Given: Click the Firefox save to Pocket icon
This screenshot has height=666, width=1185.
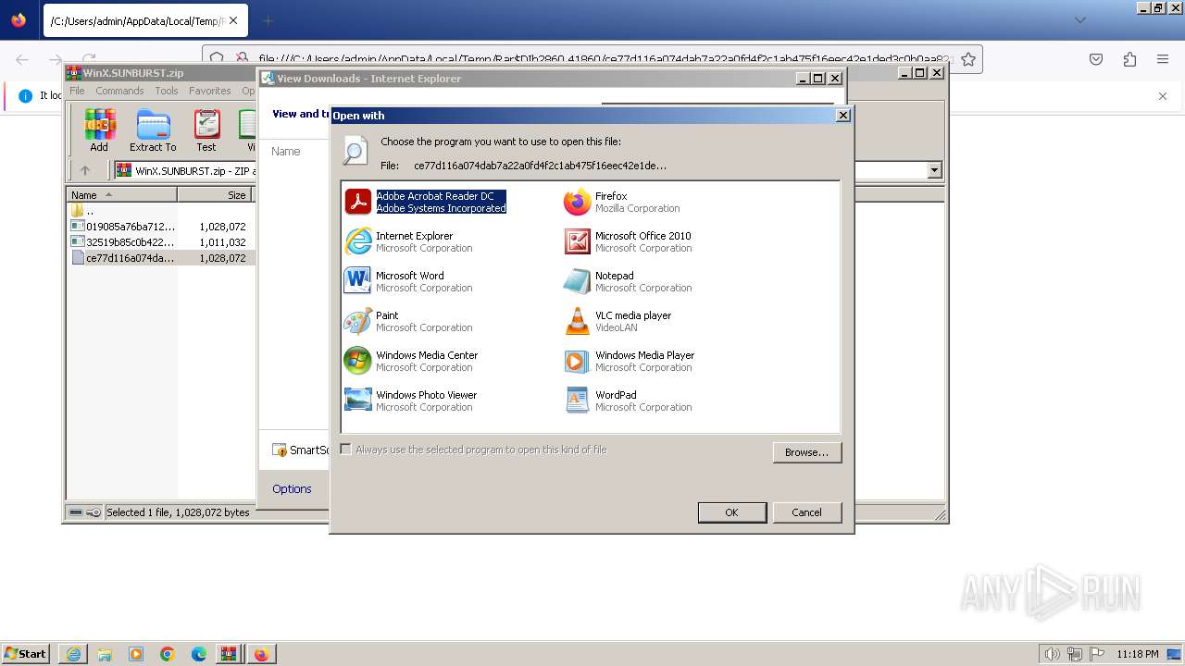Looking at the screenshot, I should point(1096,59).
